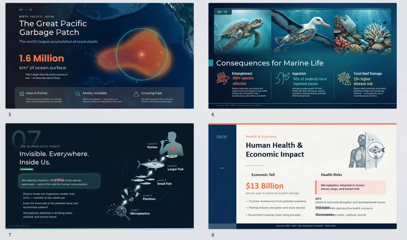
Task: Click the '08/10' page marker
Action: coord(222,137)
